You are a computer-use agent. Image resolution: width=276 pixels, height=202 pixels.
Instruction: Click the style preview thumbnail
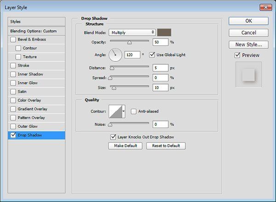(x=248, y=75)
